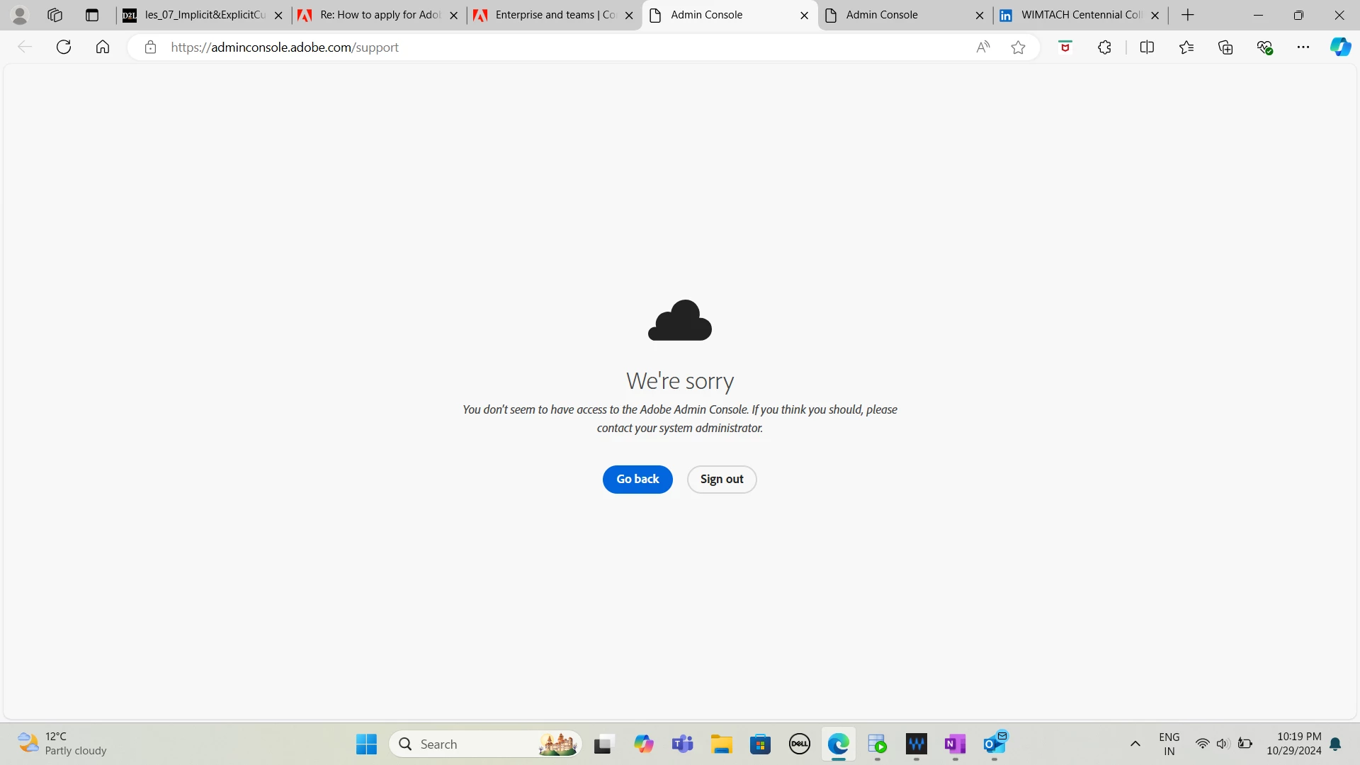Open Browser essentials heart icon
This screenshot has width=1360, height=765.
(1264, 47)
